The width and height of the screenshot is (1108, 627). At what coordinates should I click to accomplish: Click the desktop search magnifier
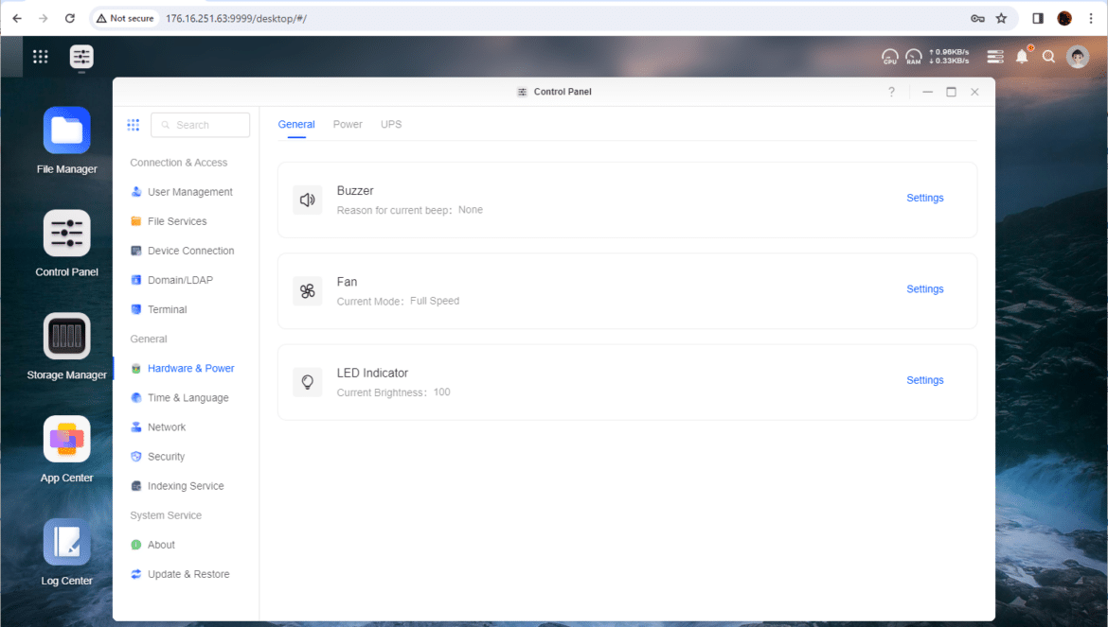pyautogui.click(x=1048, y=57)
